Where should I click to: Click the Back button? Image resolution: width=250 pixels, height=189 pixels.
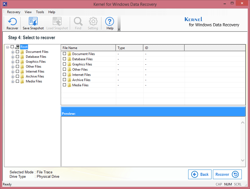click(x=200, y=174)
